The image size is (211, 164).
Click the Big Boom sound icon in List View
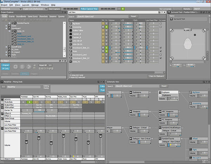(71, 24)
